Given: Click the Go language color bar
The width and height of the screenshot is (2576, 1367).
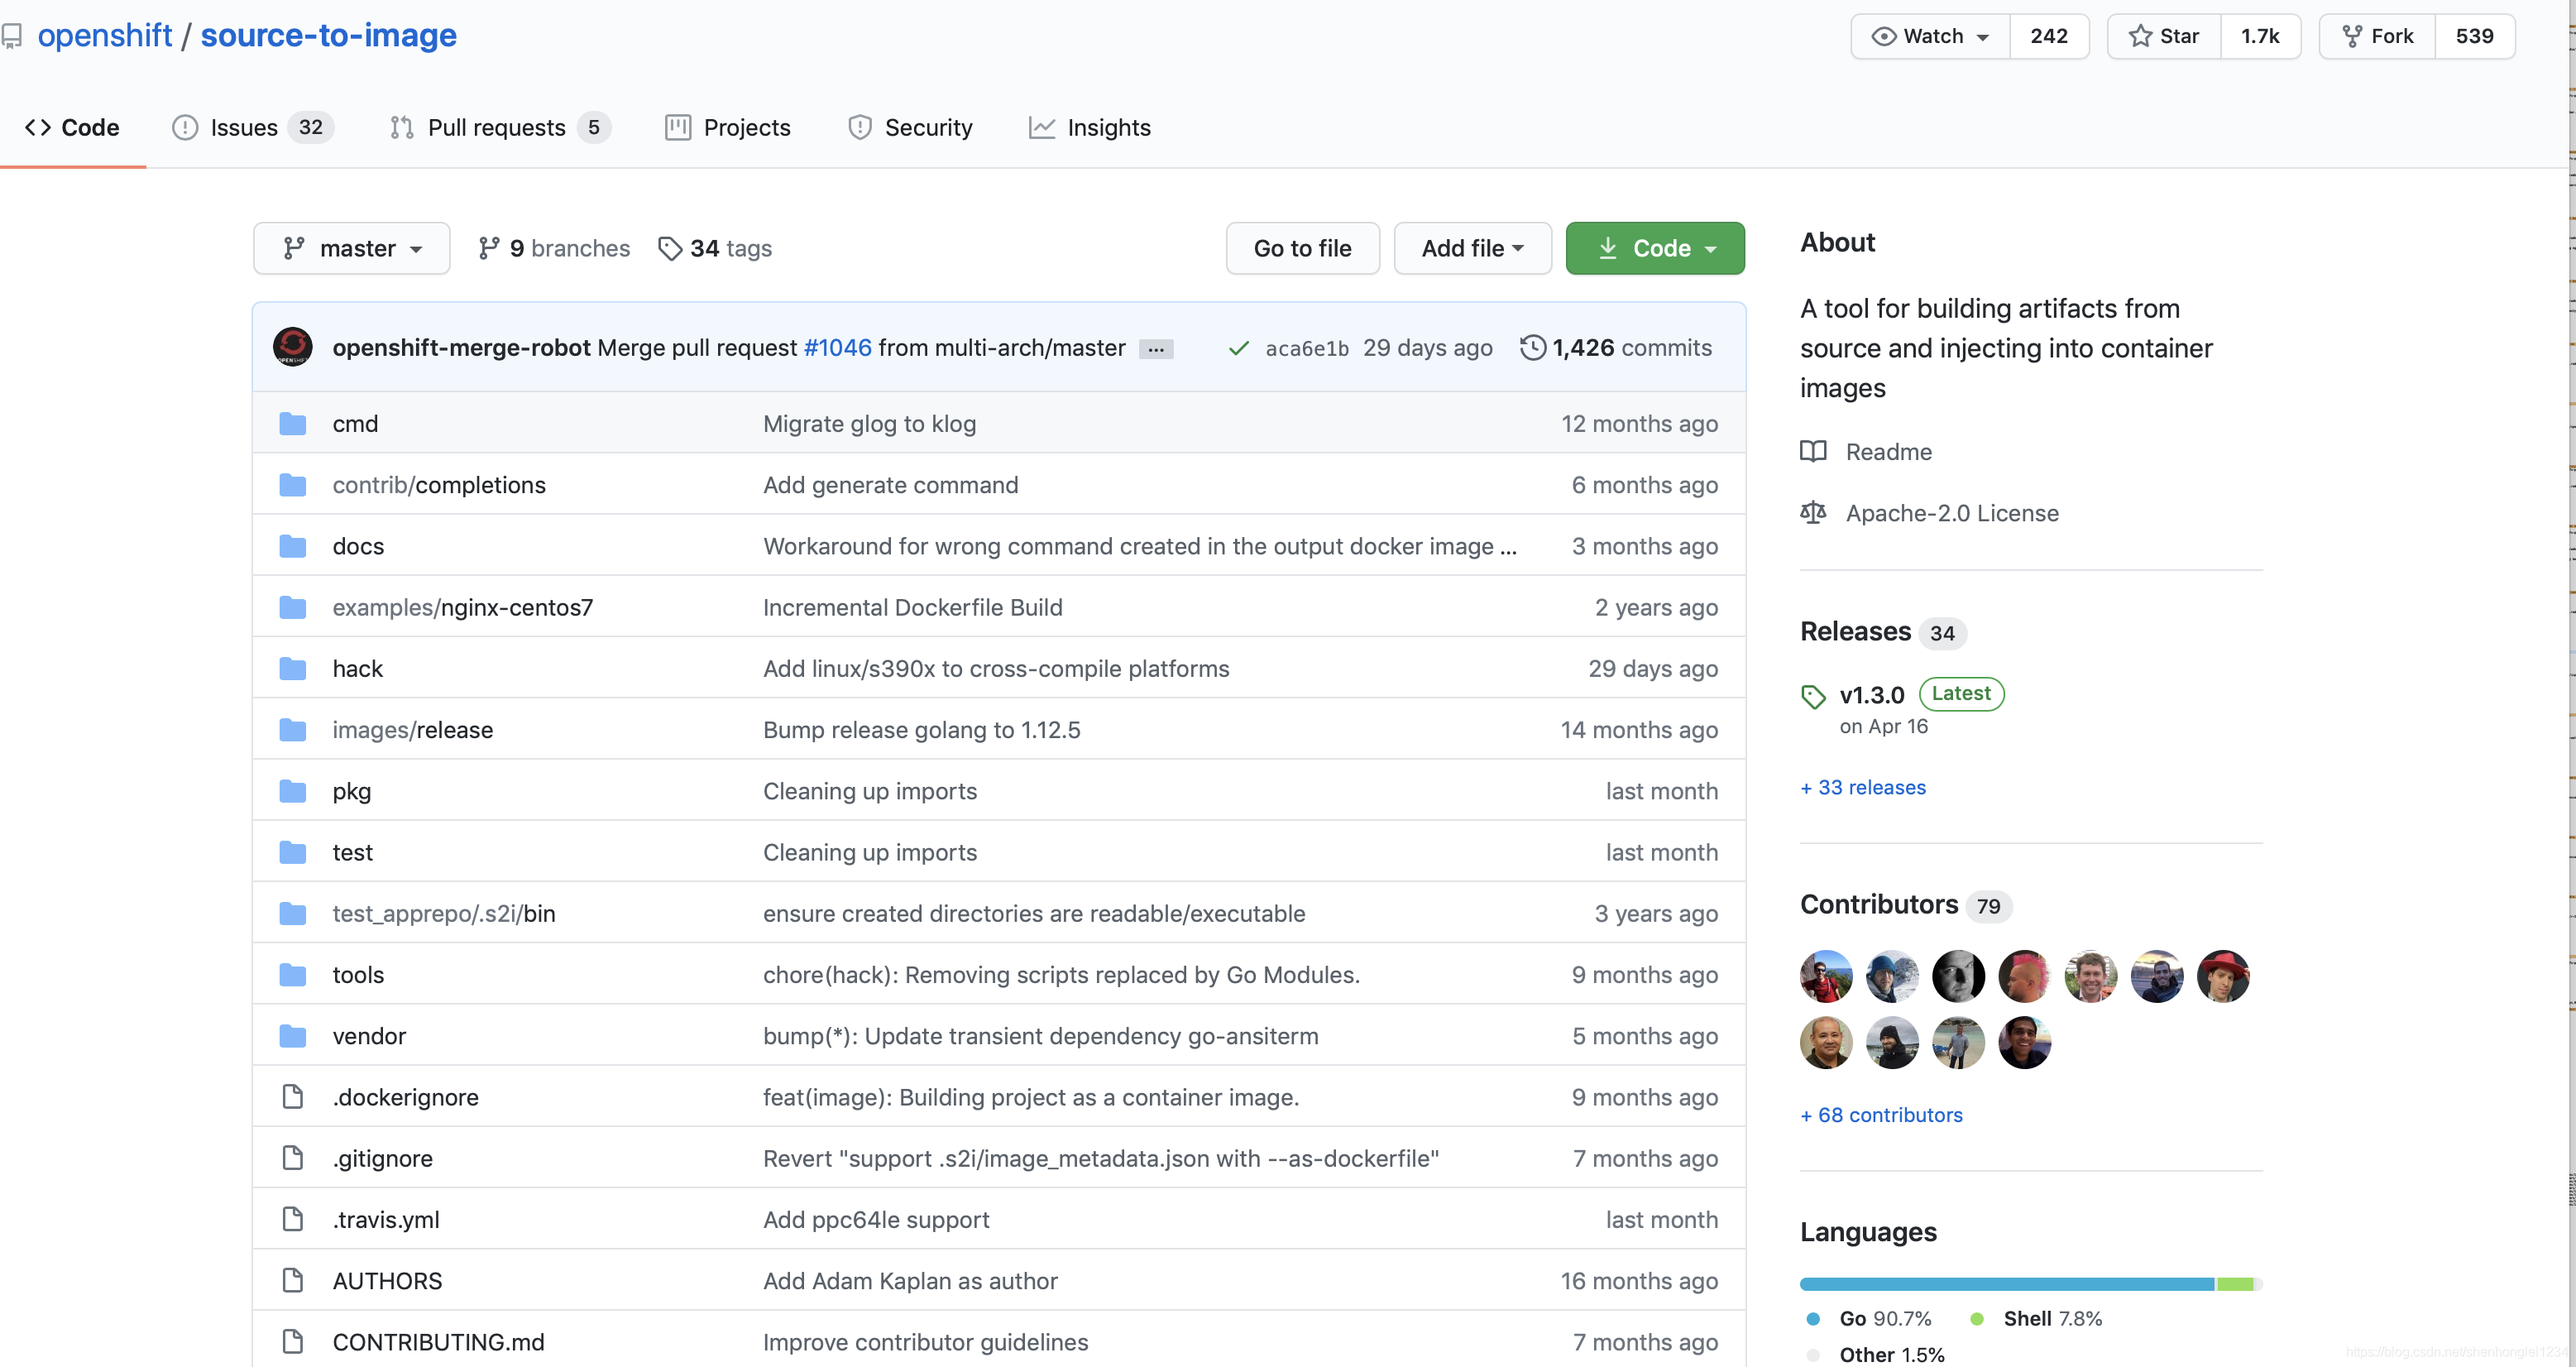Looking at the screenshot, I should [2007, 1284].
